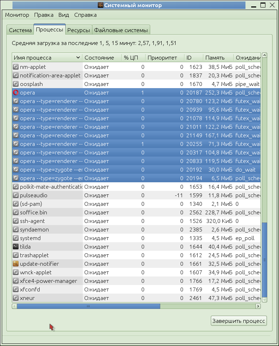The width and height of the screenshot is (279, 346).
Task: Click icon of opera renderer ID 20255
Action: point(16,144)
